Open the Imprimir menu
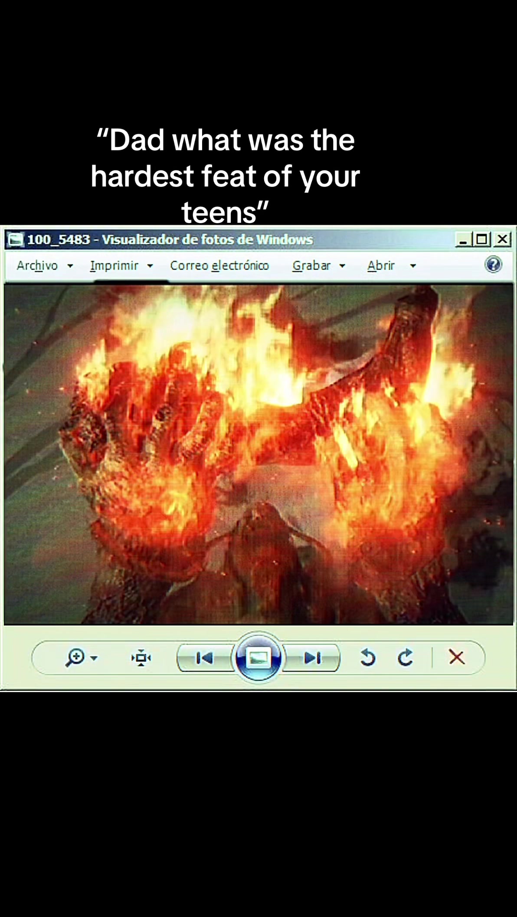517x917 pixels. pos(114,265)
